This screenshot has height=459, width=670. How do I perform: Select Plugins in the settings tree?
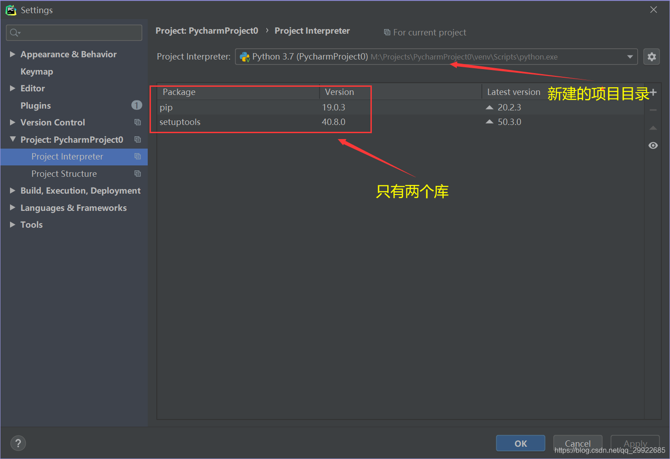click(35, 105)
